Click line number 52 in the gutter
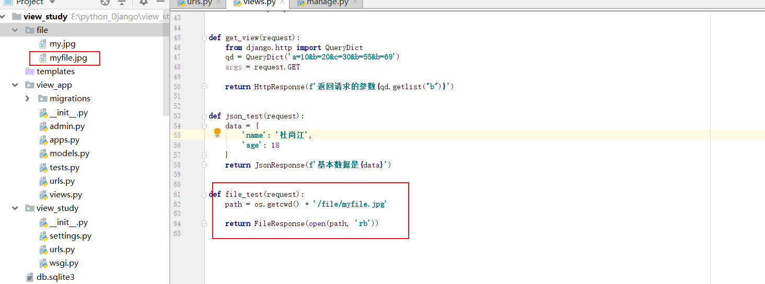 click(x=177, y=106)
